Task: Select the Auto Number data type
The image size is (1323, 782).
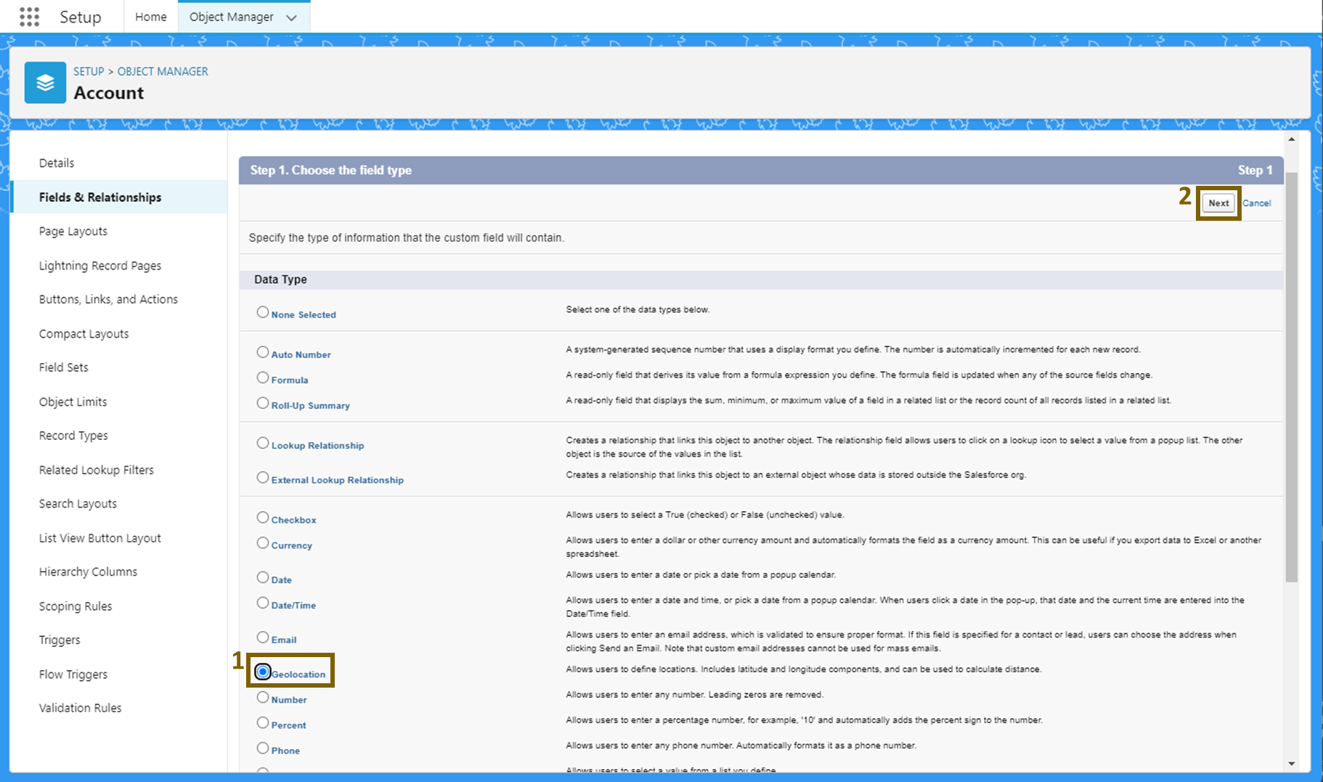Action: 263,352
